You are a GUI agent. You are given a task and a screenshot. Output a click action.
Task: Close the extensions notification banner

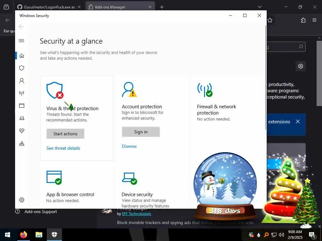tap(298, 121)
